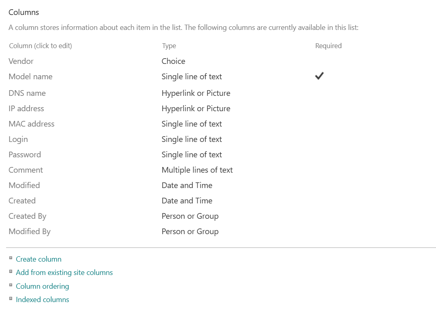Open the Vendor column settings
This screenshot has width=436, height=315.
[x=21, y=61]
